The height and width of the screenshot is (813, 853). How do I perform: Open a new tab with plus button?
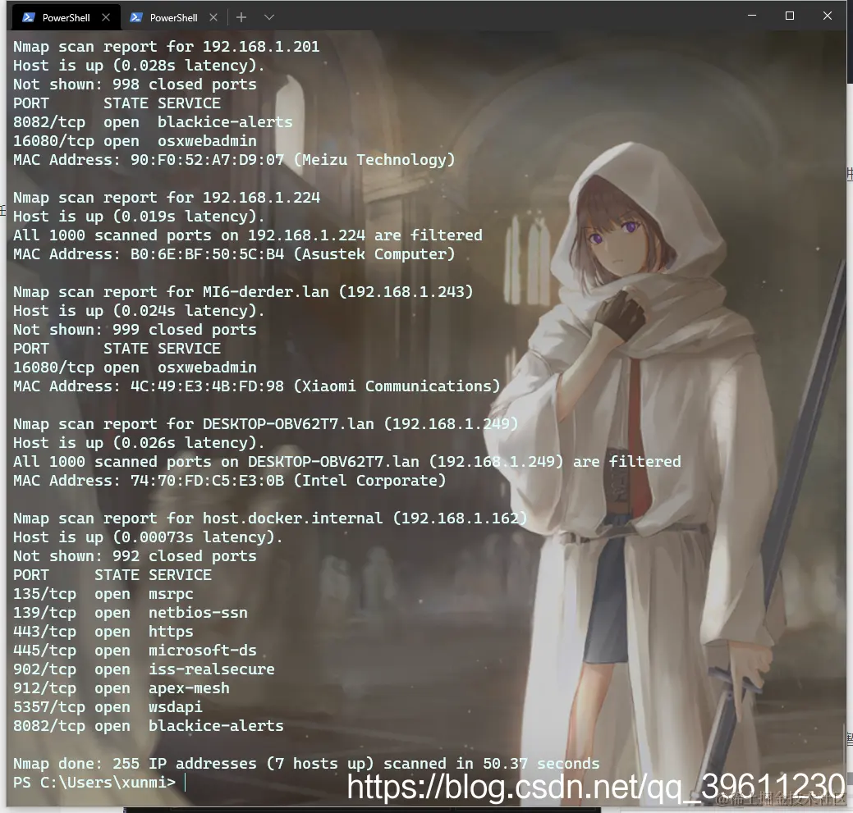point(241,17)
